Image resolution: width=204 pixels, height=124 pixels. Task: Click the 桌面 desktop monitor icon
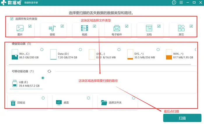(59, 103)
